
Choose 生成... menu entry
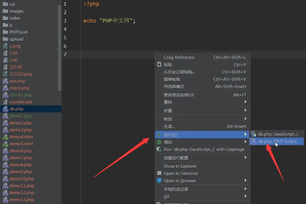[x=203, y=126]
